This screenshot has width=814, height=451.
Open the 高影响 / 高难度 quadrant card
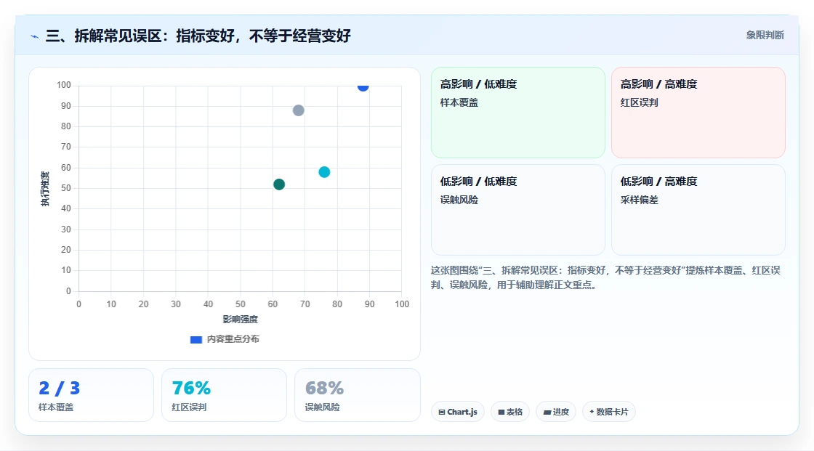click(x=698, y=113)
